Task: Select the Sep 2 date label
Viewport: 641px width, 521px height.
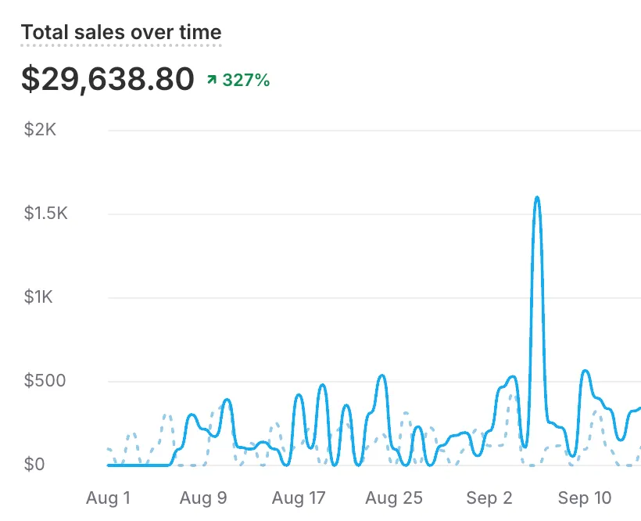Action: tap(489, 498)
